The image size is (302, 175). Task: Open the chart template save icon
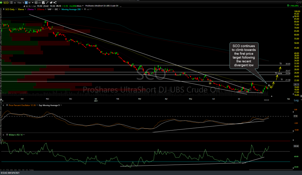tap(43, 3)
